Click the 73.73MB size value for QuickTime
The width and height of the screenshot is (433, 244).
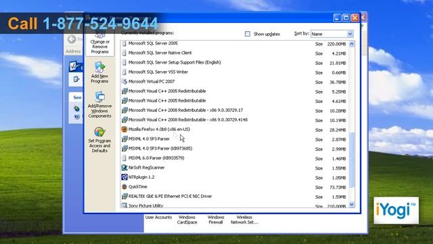coord(338,187)
